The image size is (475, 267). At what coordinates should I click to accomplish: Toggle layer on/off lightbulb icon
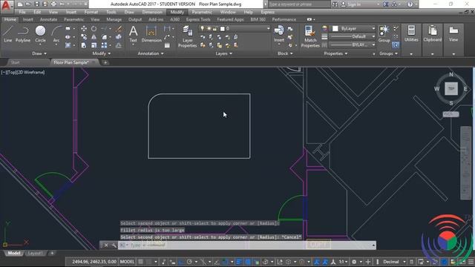coord(203,28)
